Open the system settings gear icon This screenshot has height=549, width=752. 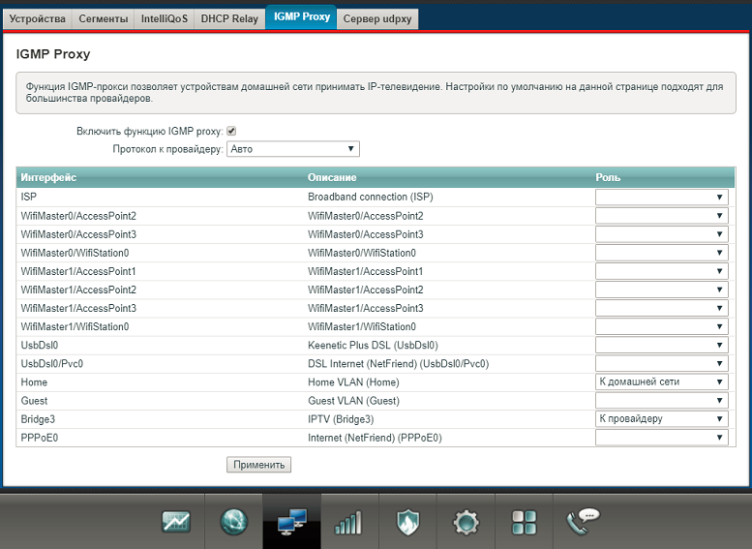466,523
